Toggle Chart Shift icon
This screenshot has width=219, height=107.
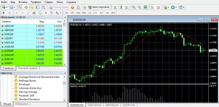[159, 7]
